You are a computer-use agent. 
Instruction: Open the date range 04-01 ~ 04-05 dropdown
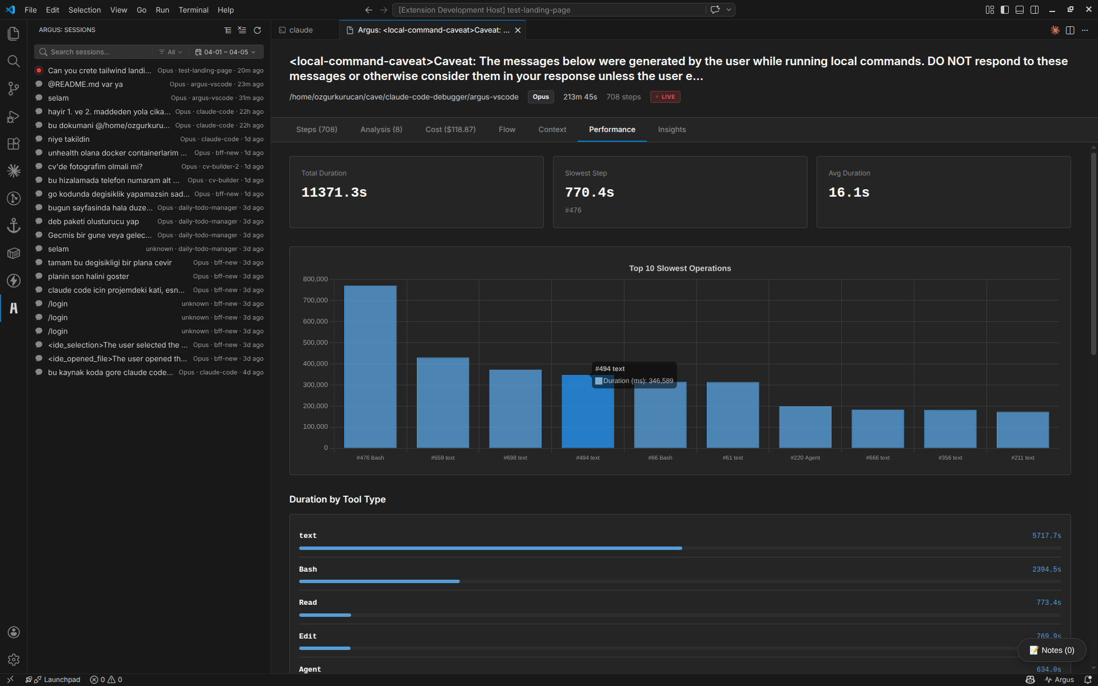[226, 51]
